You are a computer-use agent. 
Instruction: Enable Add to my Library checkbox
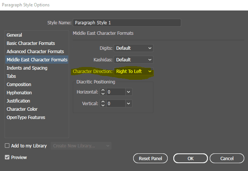(x=7, y=146)
